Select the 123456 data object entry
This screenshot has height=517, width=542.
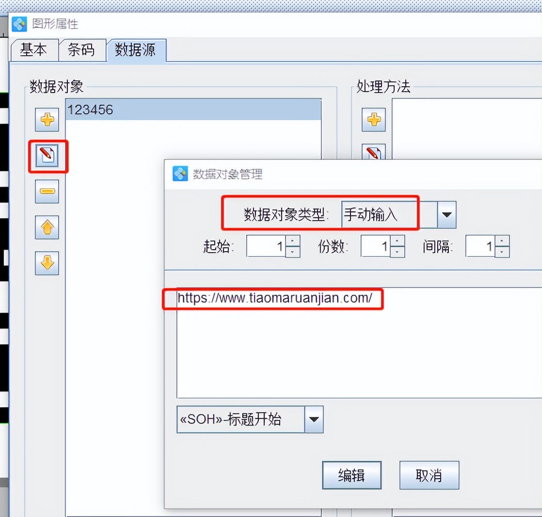tap(193, 110)
